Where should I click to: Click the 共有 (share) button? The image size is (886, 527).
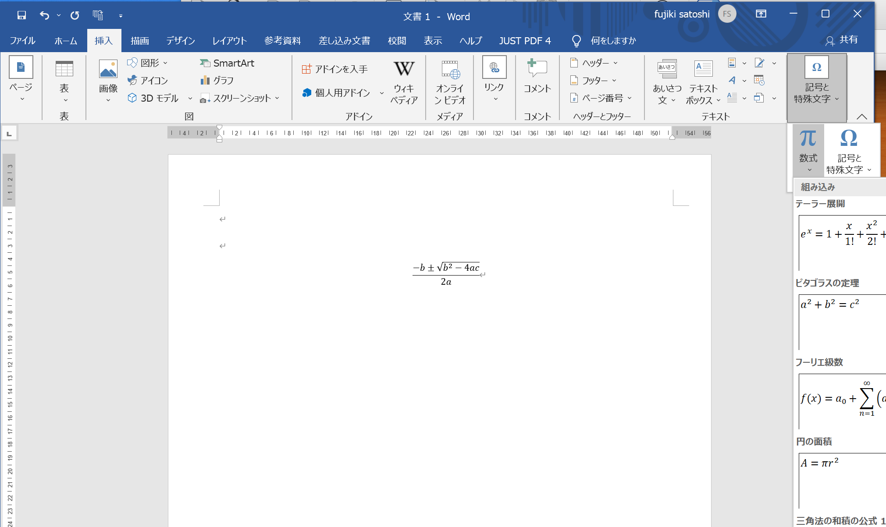[x=841, y=40]
